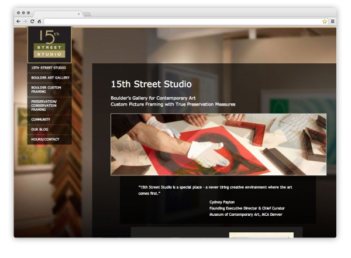Click the Boulder's Gallery for Contemporary Art line
Viewport: 351px width, 258px height.
[x=153, y=98]
